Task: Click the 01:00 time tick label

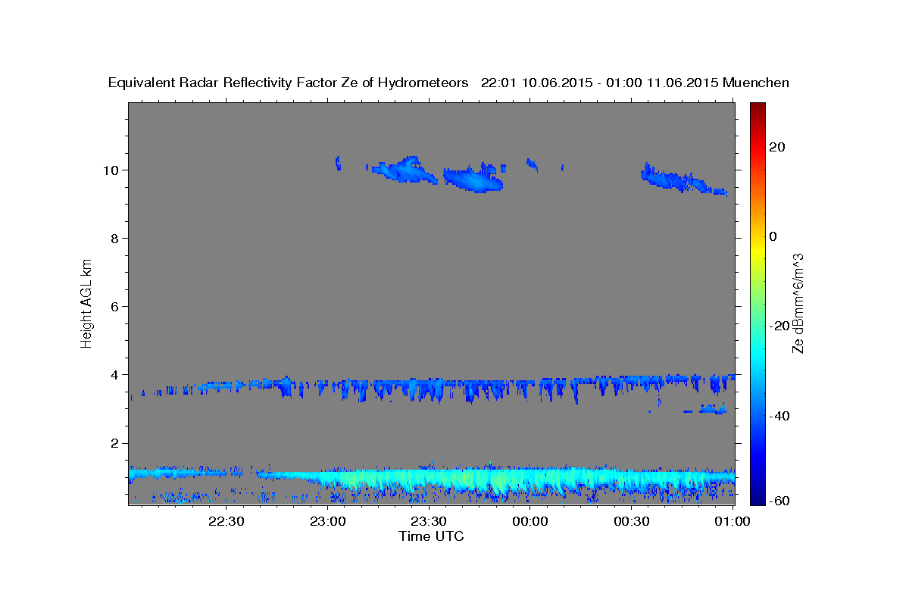Action: point(732,521)
